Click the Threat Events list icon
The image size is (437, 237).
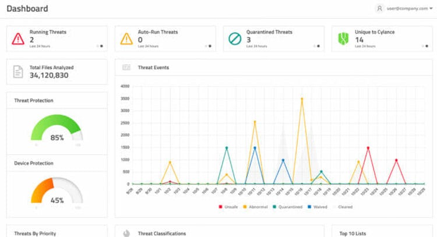click(126, 68)
